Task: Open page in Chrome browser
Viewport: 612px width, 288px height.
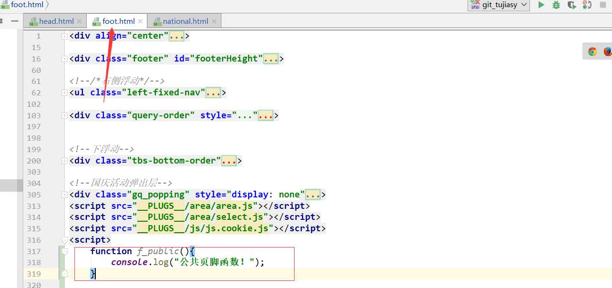Action: (592, 51)
